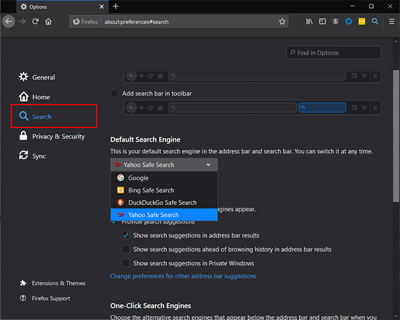Open the Extensions & Themes link
400x320 pixels.
[x=53, y=283]
